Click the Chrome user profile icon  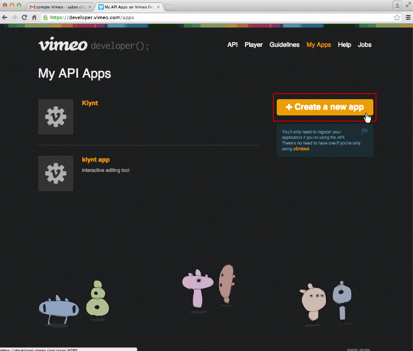click(x=397, y=5)
